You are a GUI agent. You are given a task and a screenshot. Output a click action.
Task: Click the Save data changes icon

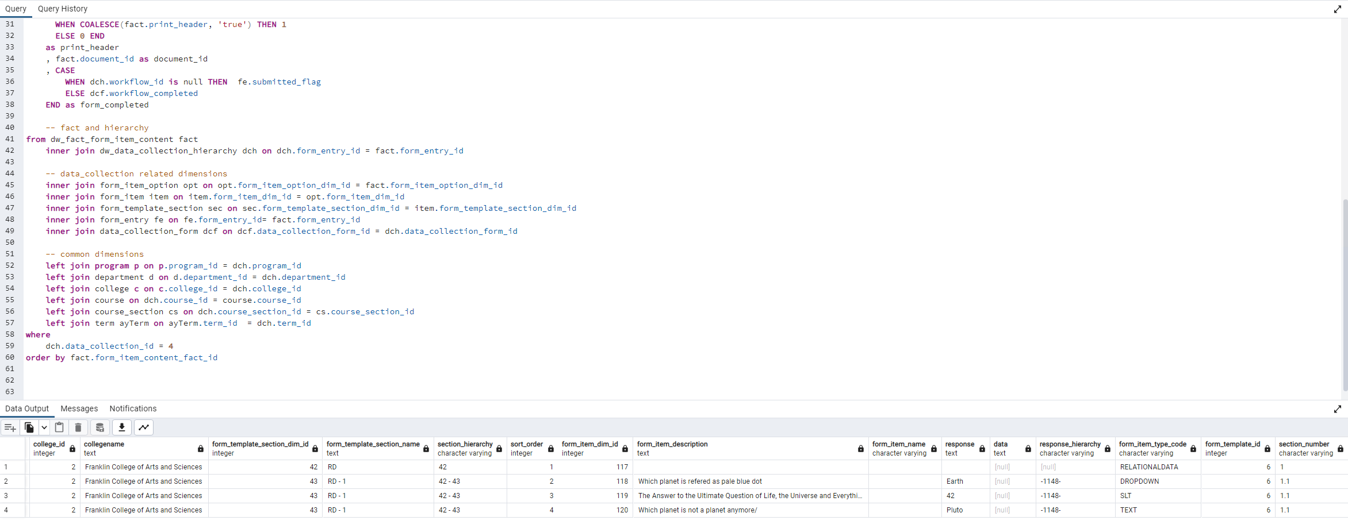99,427
